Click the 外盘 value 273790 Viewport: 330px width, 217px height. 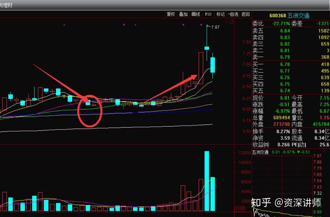282,124
